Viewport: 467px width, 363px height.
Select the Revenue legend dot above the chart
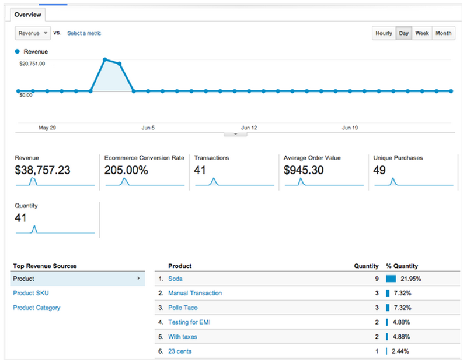pos(16,51)
